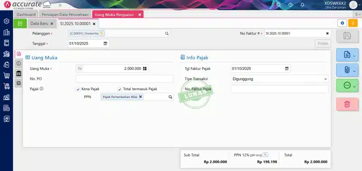
Task: Open the Tipe Transaksi dropdown
Action: [x=280, y=79]
